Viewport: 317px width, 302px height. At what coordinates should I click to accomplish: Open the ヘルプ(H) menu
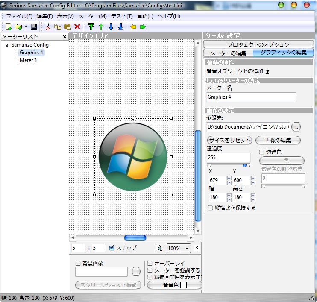point(169,16)
